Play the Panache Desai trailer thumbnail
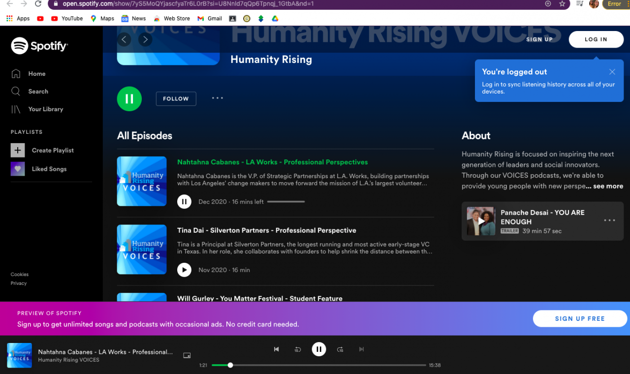Image resolution: width=630 pixels, height=374 pixels. pyautogui.click(x=481, y=221)
